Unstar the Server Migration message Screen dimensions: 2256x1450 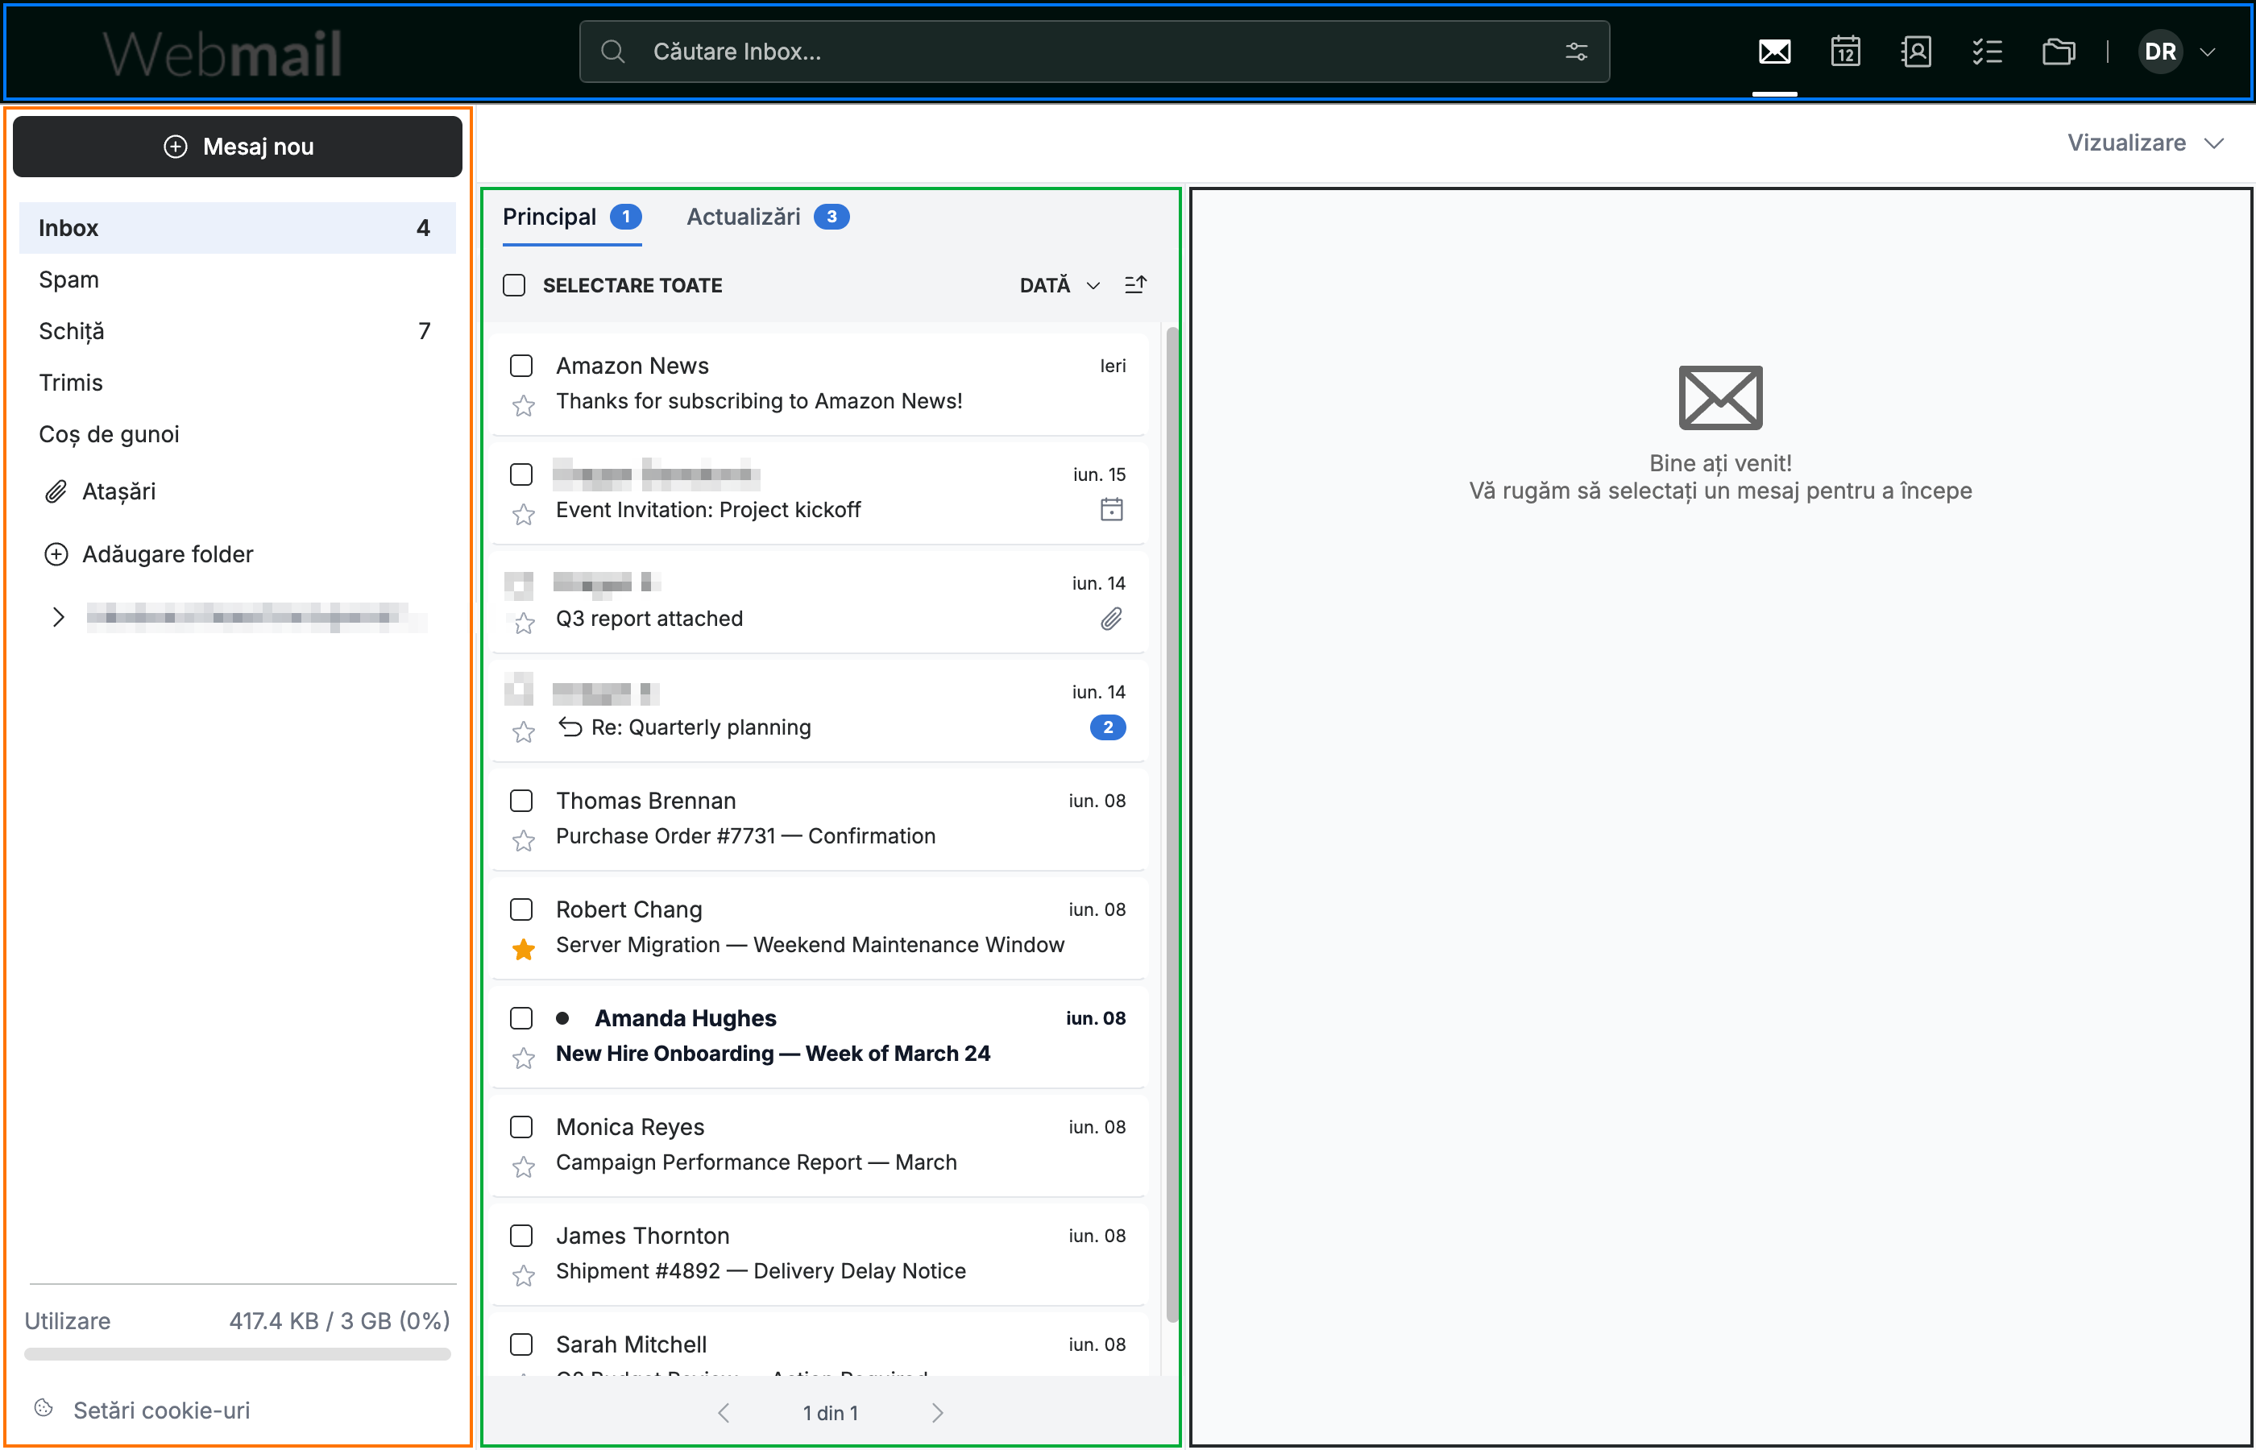[x=524, y=949]
